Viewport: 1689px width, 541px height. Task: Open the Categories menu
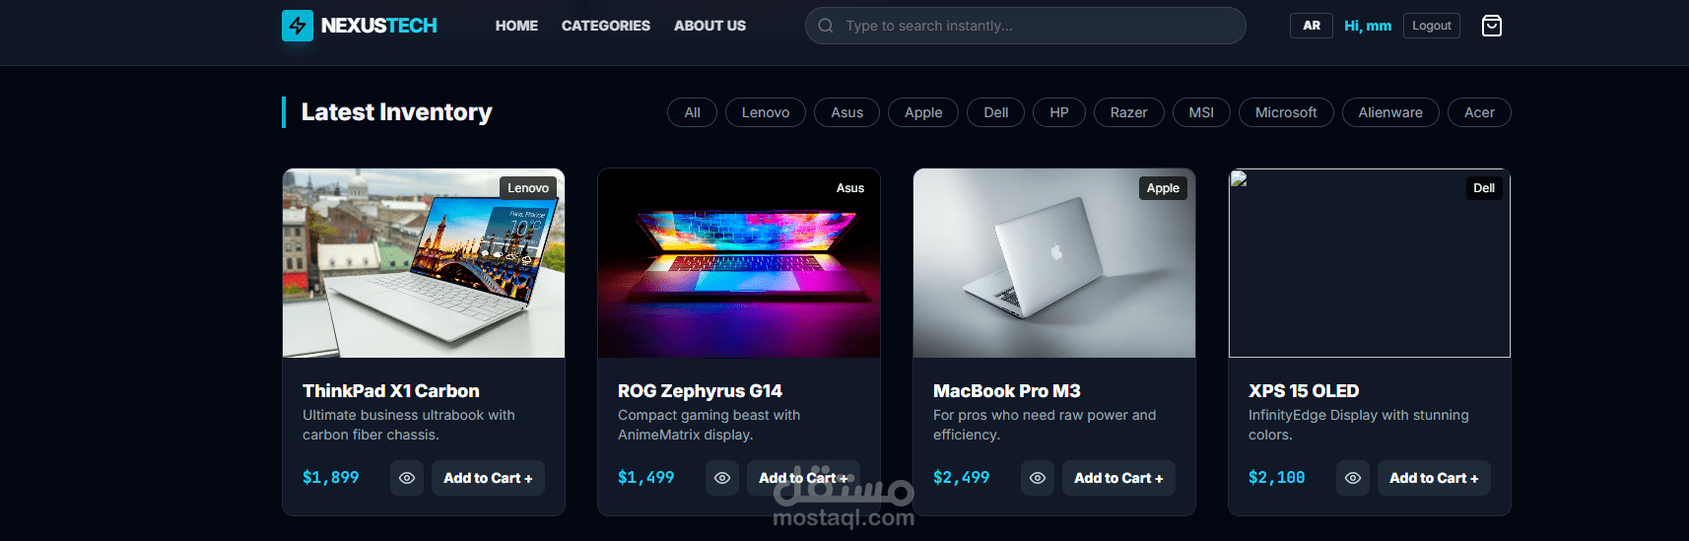(x=606, y=26)
